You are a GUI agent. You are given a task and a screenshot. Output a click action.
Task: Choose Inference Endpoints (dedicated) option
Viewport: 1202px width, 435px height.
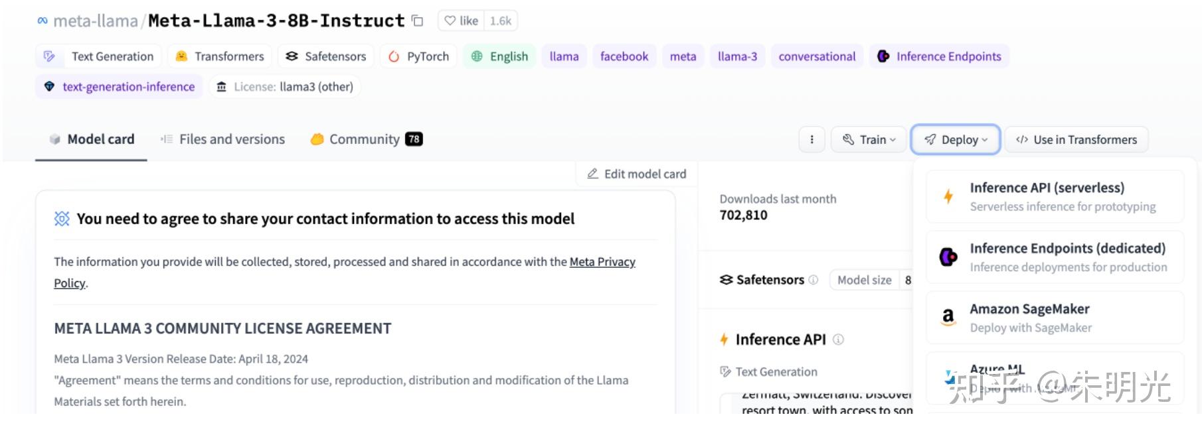(1055, 257)
